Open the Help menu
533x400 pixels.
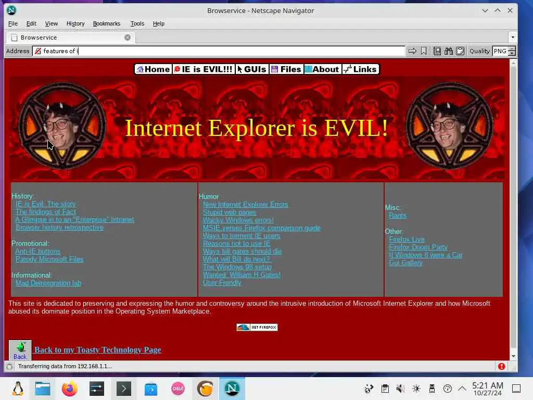(158, 23)
